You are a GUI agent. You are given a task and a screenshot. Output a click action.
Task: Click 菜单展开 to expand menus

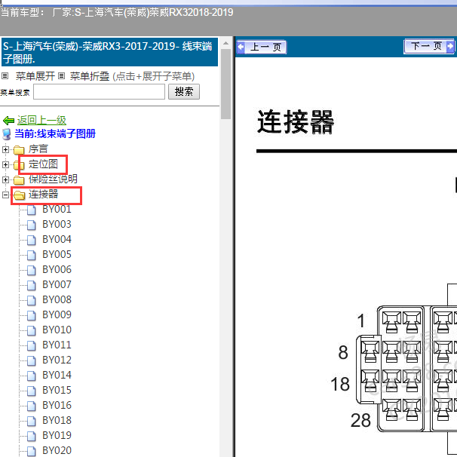tap(35, 76)
